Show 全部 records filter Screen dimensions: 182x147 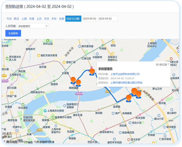click(62, 19)
